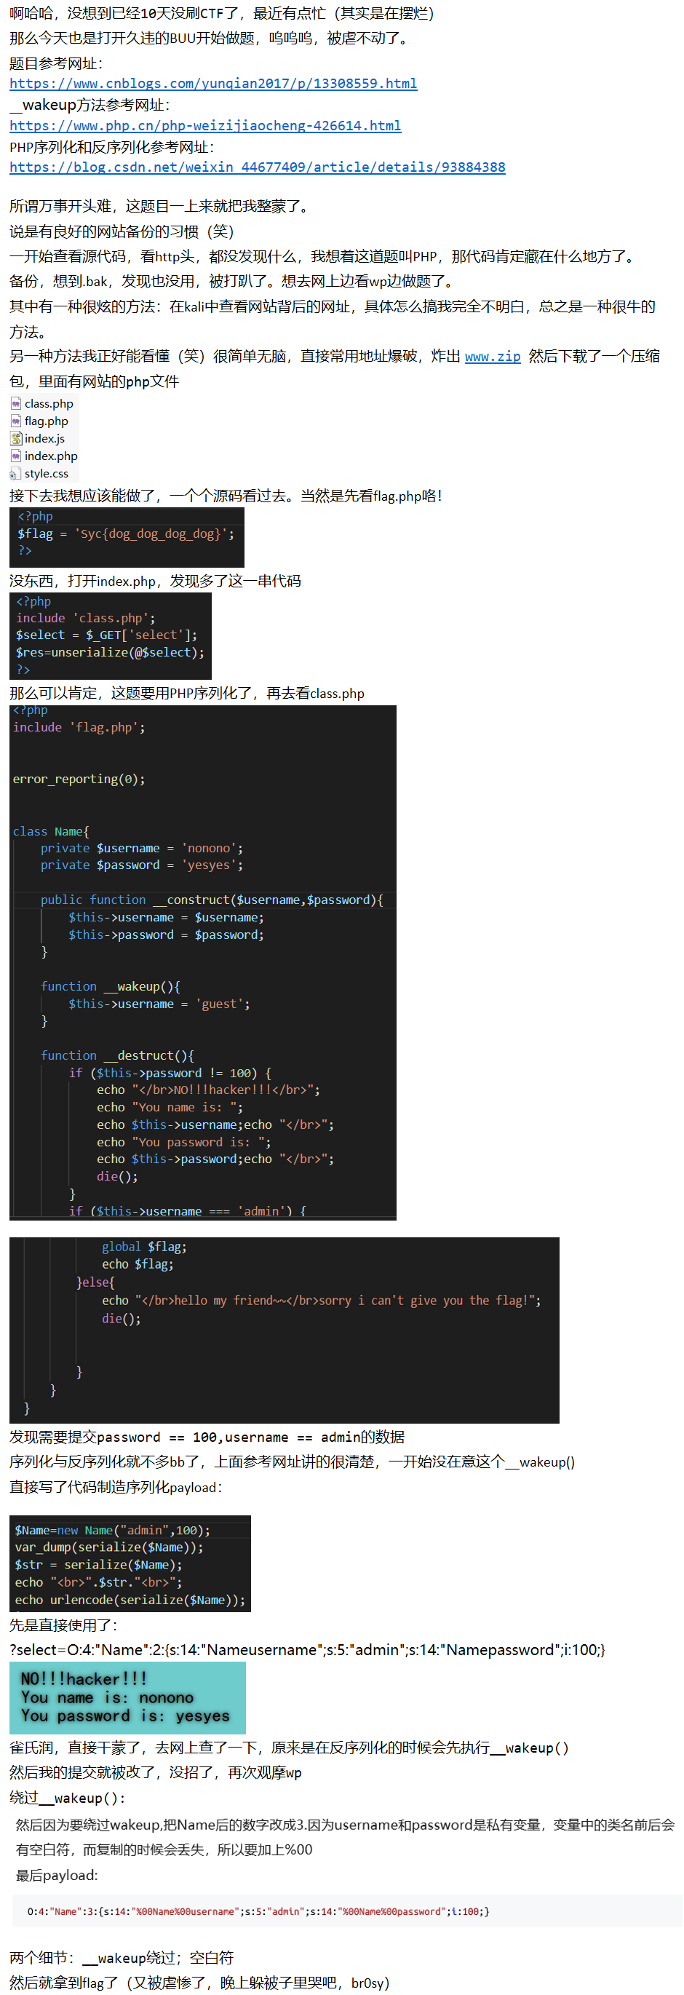Open the cnblogs yunqian2017 reference link
Image resolution: width=684 pixels, height=1995 pixels.
213,84
